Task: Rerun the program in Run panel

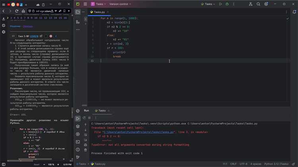Action: 85,118
